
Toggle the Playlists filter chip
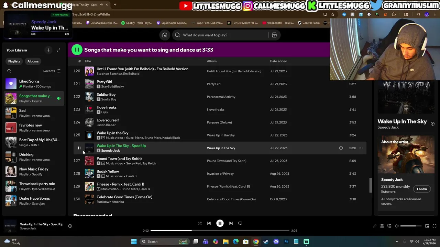pos(14,61)
